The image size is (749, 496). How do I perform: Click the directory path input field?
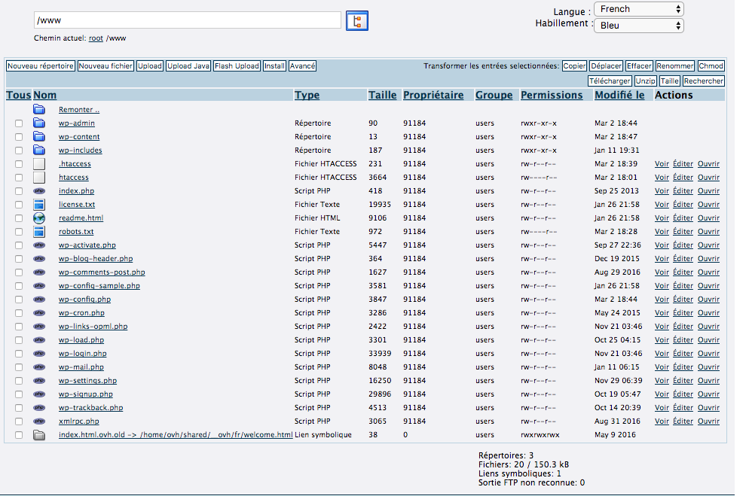tap(188, 20)
